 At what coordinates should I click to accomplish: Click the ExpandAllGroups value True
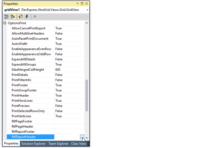[x=58, y=64]
